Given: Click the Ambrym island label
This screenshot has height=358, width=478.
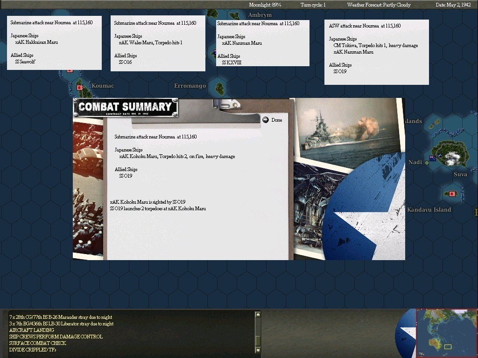Looking at the screenshot, I should coord(260,15).
